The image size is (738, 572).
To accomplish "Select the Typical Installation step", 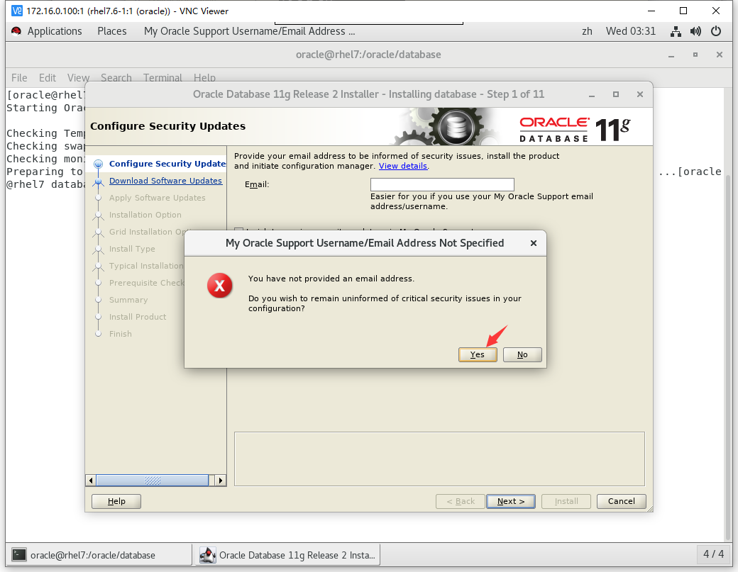I will [146, 266].
